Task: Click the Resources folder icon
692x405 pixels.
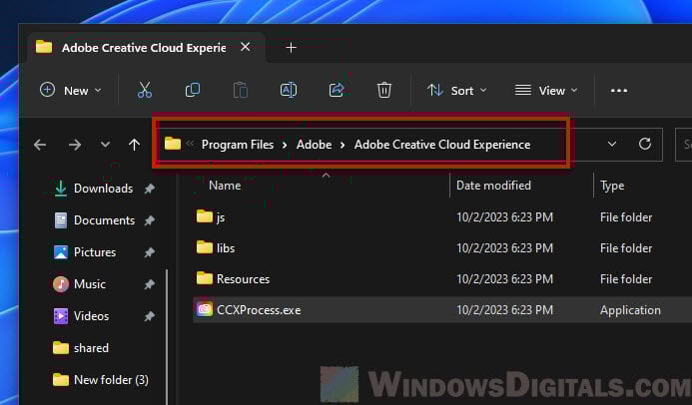Action: click(205, 278)
